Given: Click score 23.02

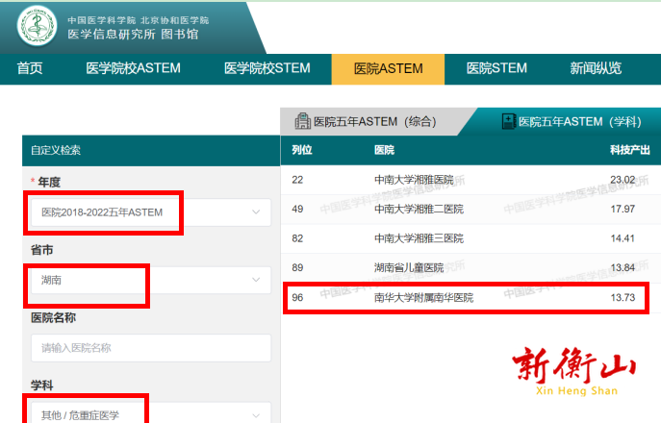Looking at the screenshot, I should click(x=623, y=180).
